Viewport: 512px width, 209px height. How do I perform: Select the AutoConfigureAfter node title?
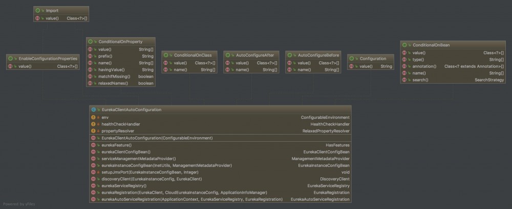[x=255, y=56]
